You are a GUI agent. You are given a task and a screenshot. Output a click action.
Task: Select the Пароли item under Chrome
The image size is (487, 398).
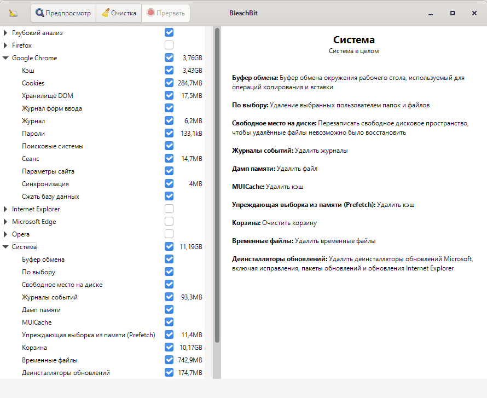coord(33,134)
